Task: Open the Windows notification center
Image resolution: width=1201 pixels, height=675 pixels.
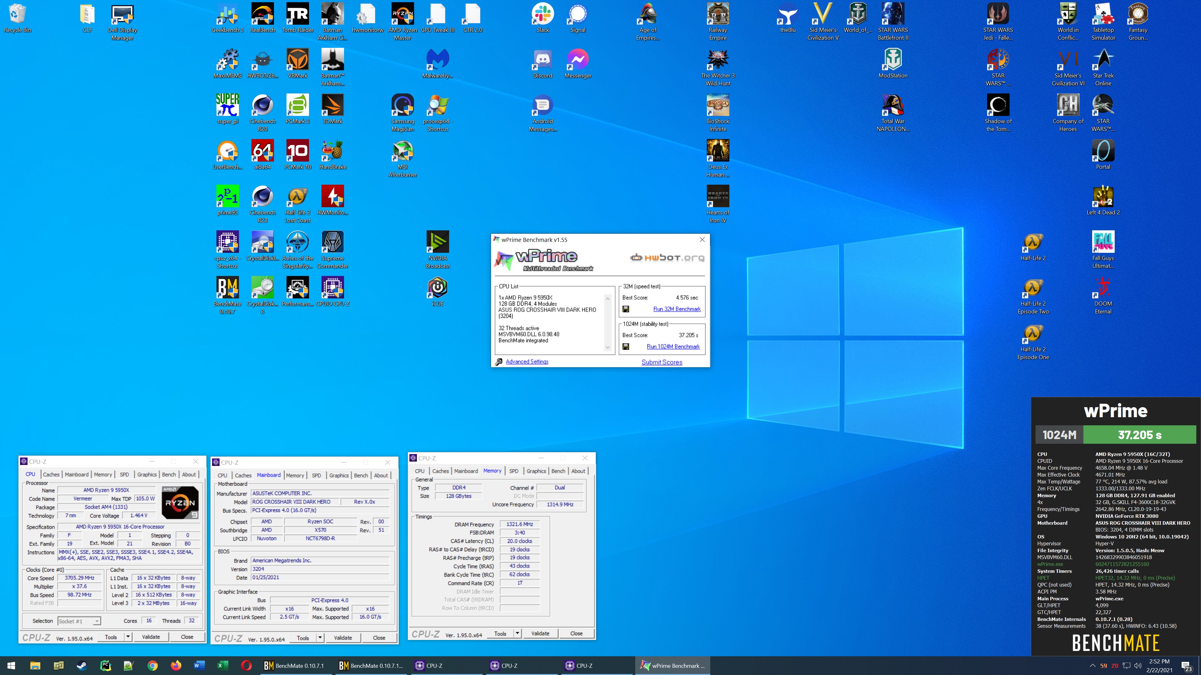Action: pos(1187,666)
